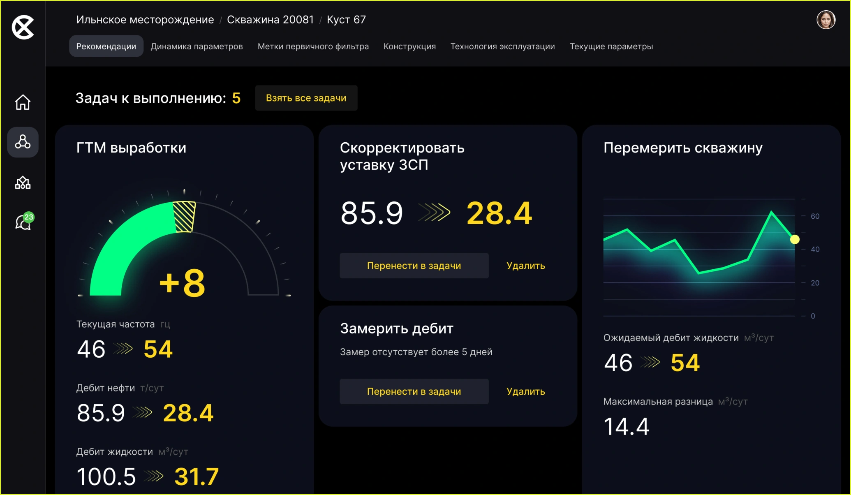Select the Конструкция tab
This screenshot has width=851, height=495.
(x=409, y=46)
